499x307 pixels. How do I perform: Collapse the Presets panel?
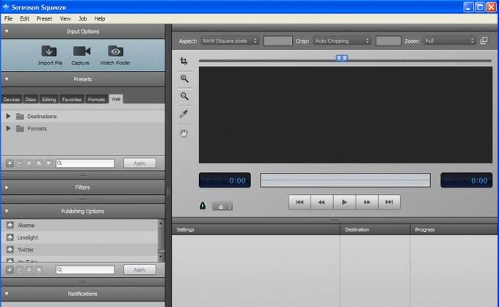click(7, 79)
